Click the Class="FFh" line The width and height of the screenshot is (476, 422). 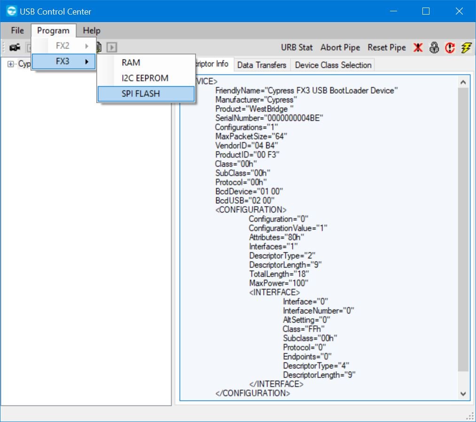tap(304, 329)
